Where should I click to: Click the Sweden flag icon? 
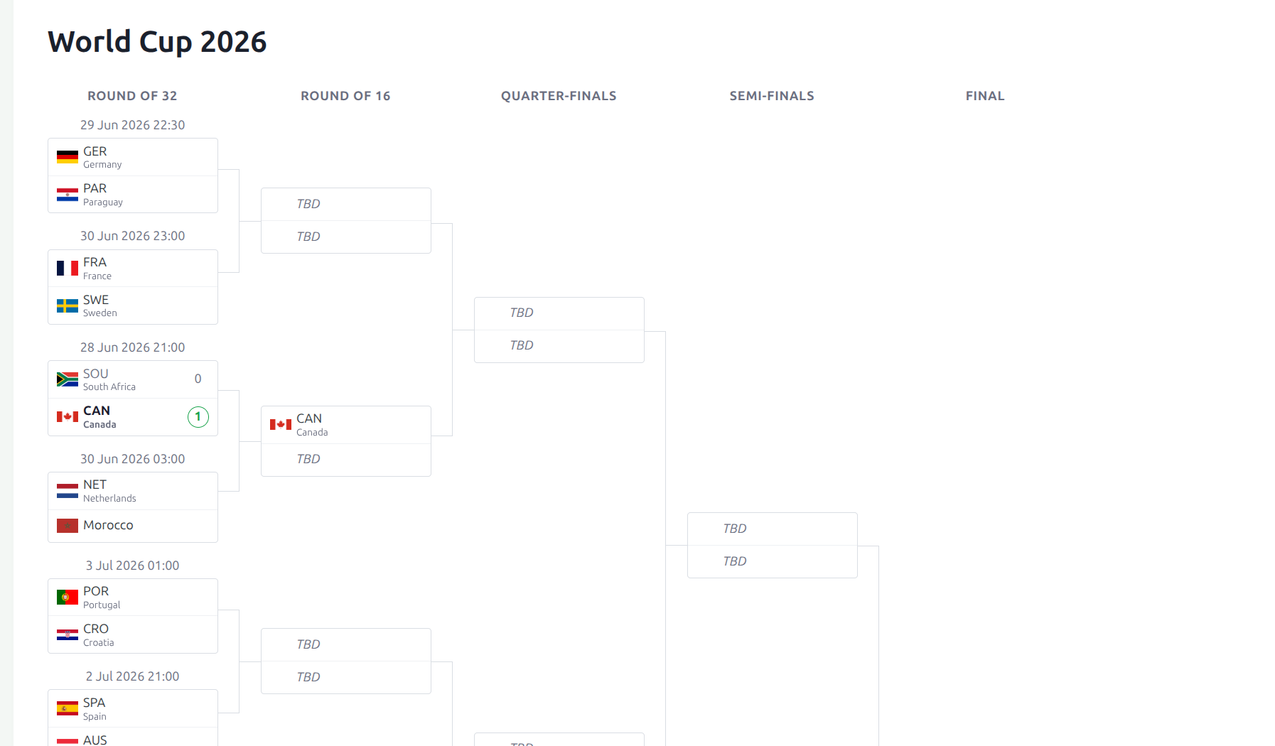[x=68, y=306]
